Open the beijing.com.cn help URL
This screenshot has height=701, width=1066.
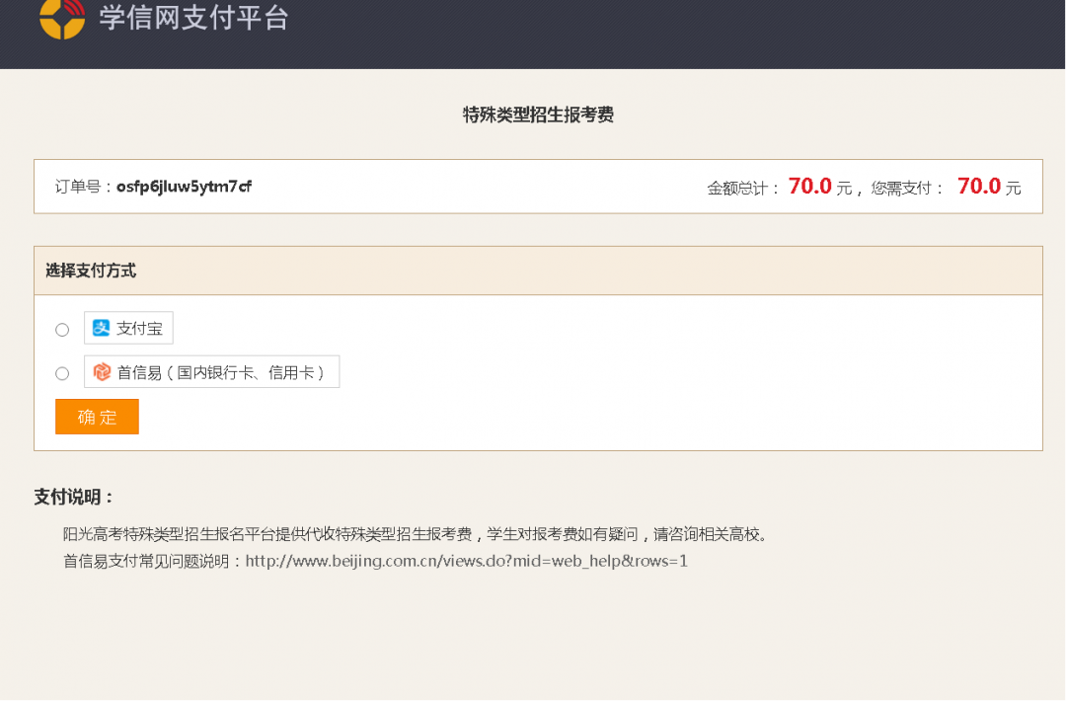[x=466, y=561]
